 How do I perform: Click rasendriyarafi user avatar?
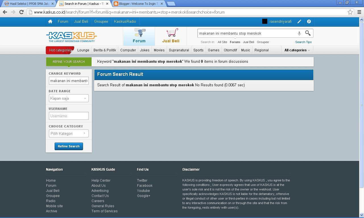pos(264,21)
